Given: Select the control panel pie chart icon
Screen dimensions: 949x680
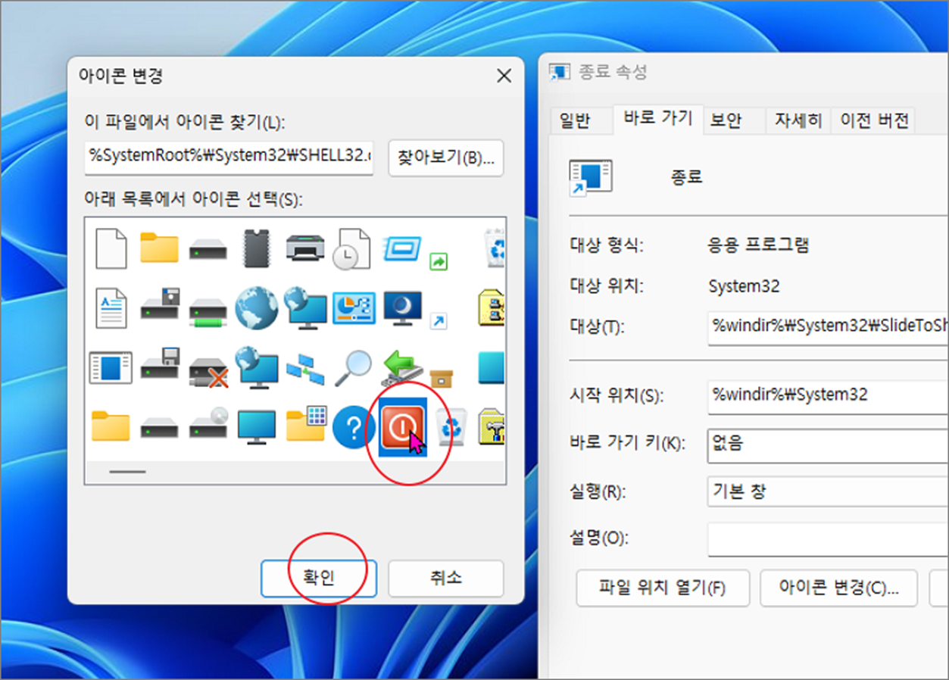Looking at the screenshot, I should pos(354,308).
